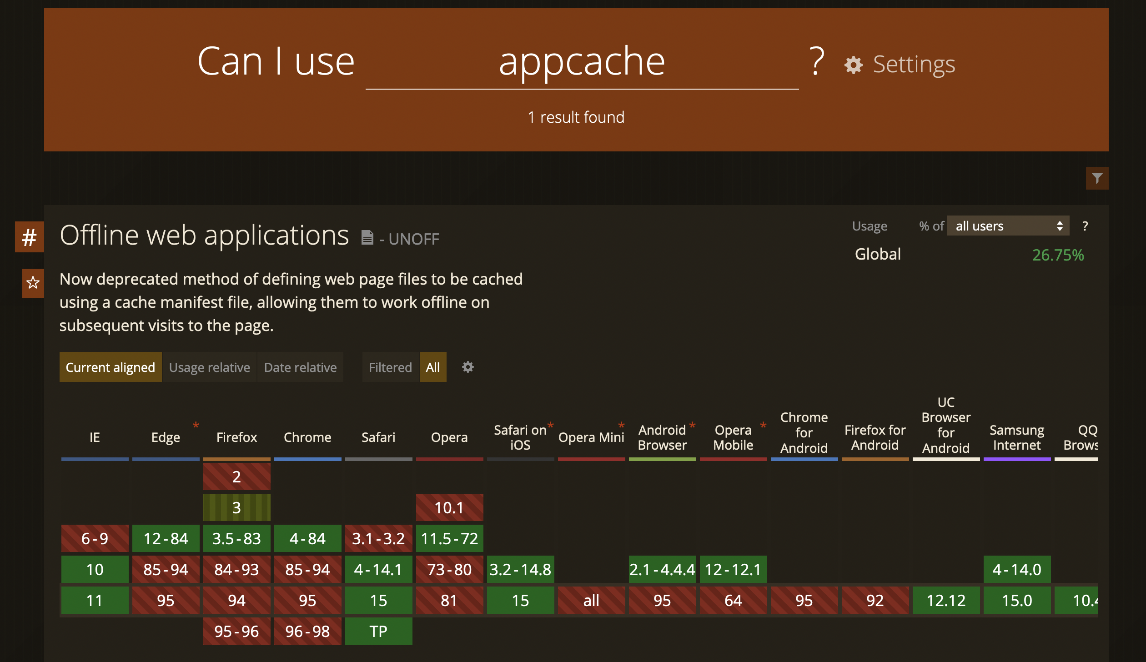
Task: Select the Opera Mobile 64 cell
Action: click(x=734, y=600)
